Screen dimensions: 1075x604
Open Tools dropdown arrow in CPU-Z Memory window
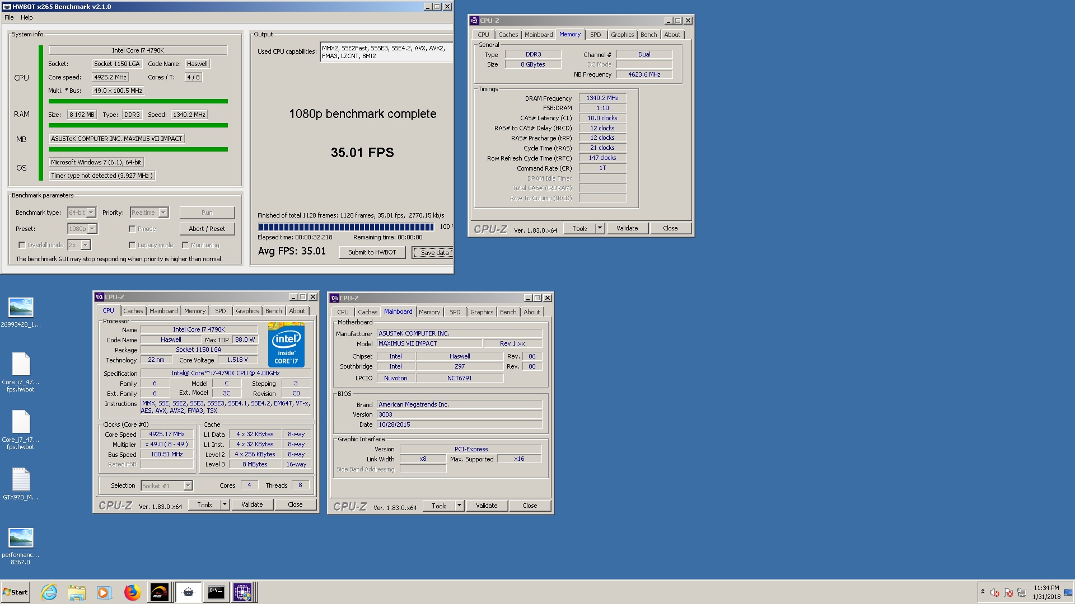pyautogui.click(x=600, y=228)
